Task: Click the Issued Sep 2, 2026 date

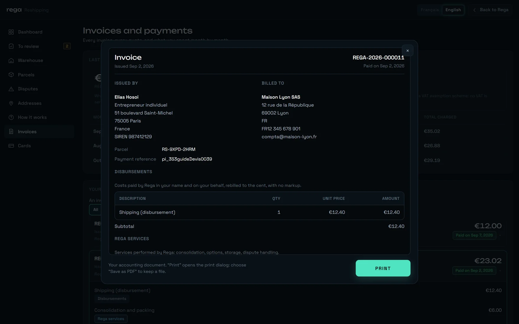Action: [134, 66]
